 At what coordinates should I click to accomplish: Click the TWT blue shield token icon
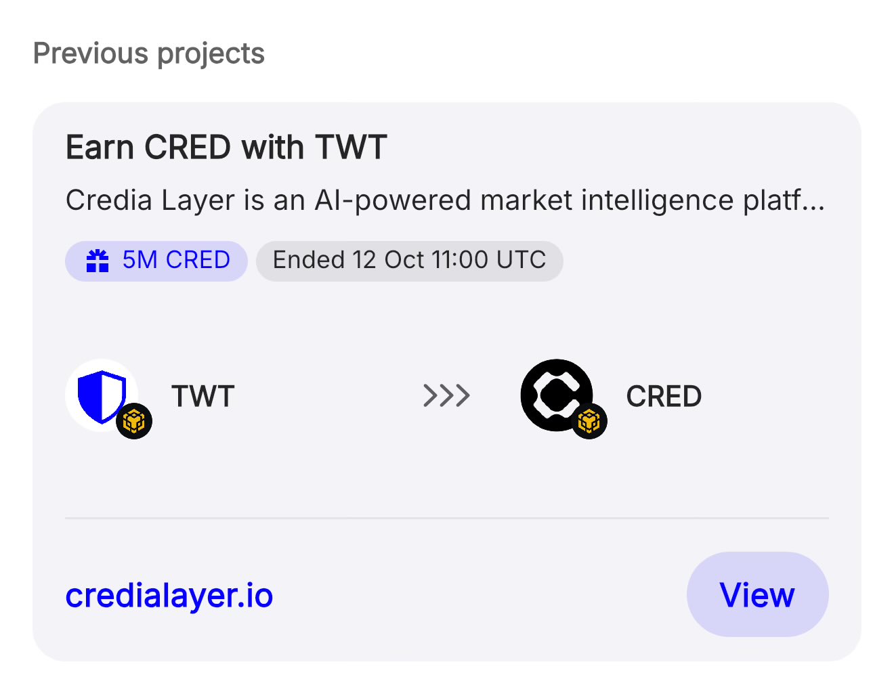point(100,394)
